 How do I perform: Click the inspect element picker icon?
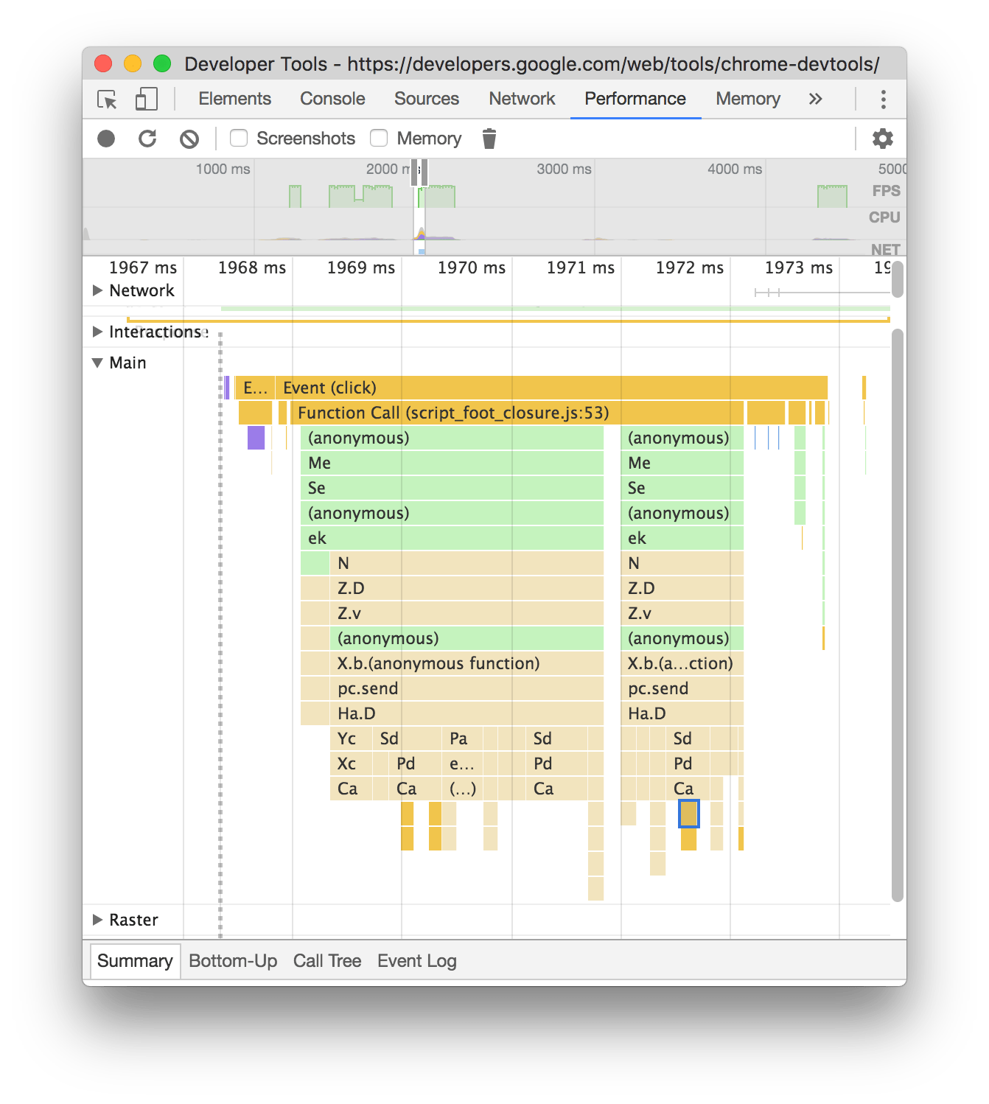tap(107, 99)
